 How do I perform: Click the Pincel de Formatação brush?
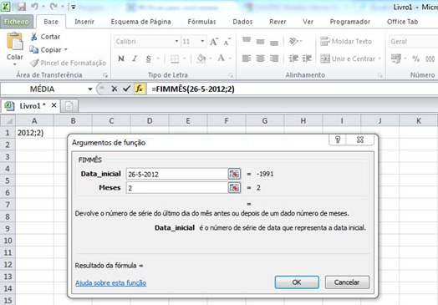tap(34, 63)
